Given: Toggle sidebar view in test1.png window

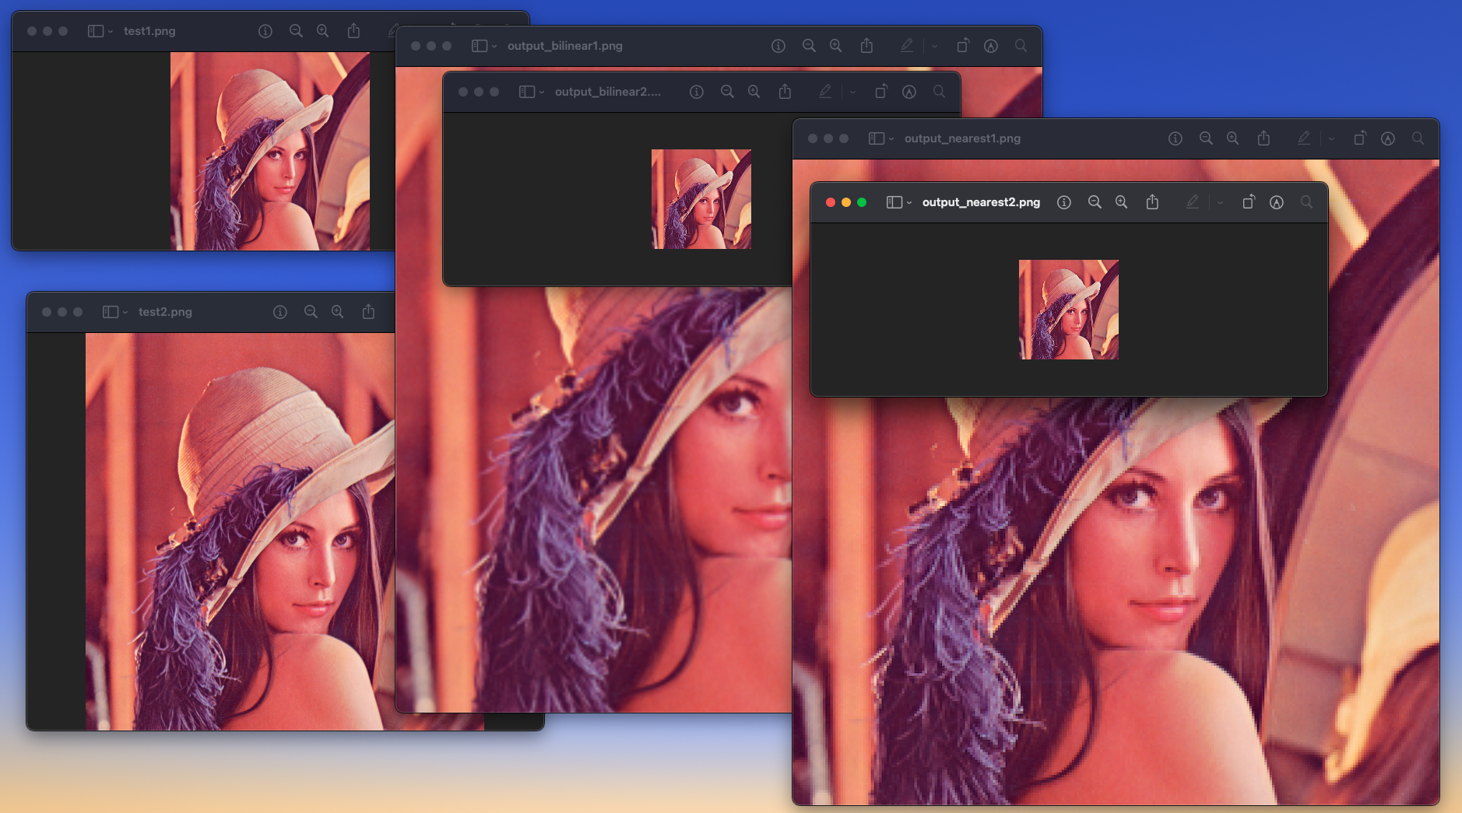Looking at the screenshot, I should point(96,31).
